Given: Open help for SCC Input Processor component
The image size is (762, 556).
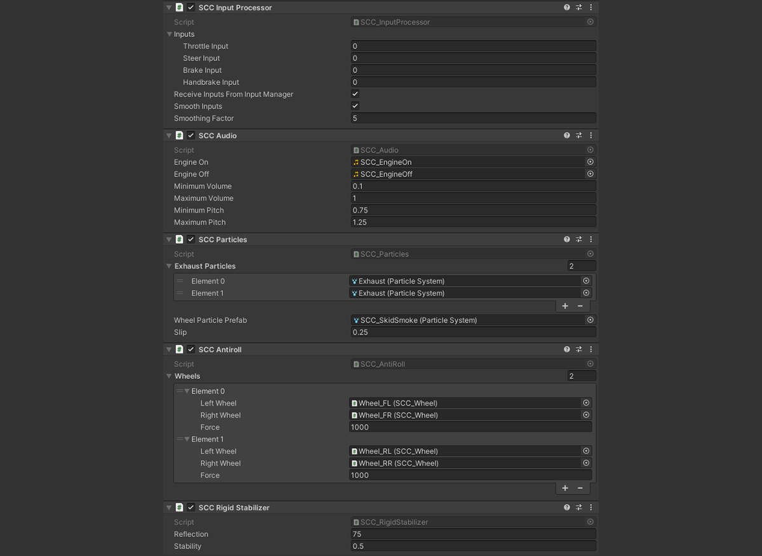Looking at the screenshot, I should pos(566,8).
